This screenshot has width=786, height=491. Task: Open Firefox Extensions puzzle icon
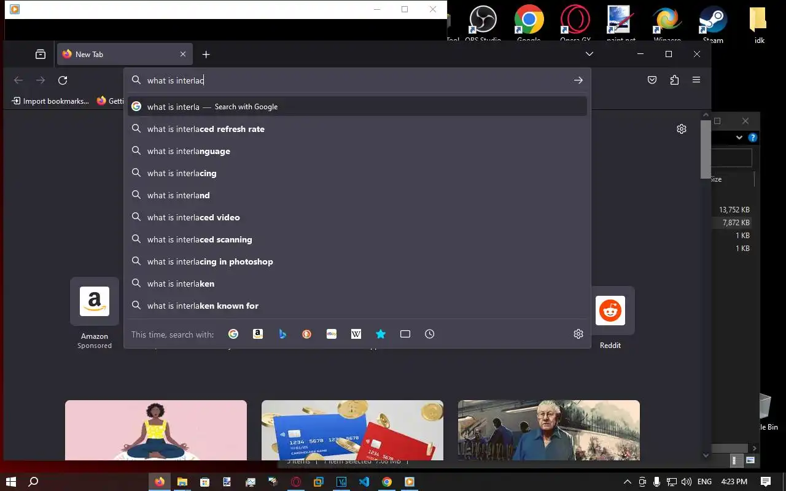point(674,80)
